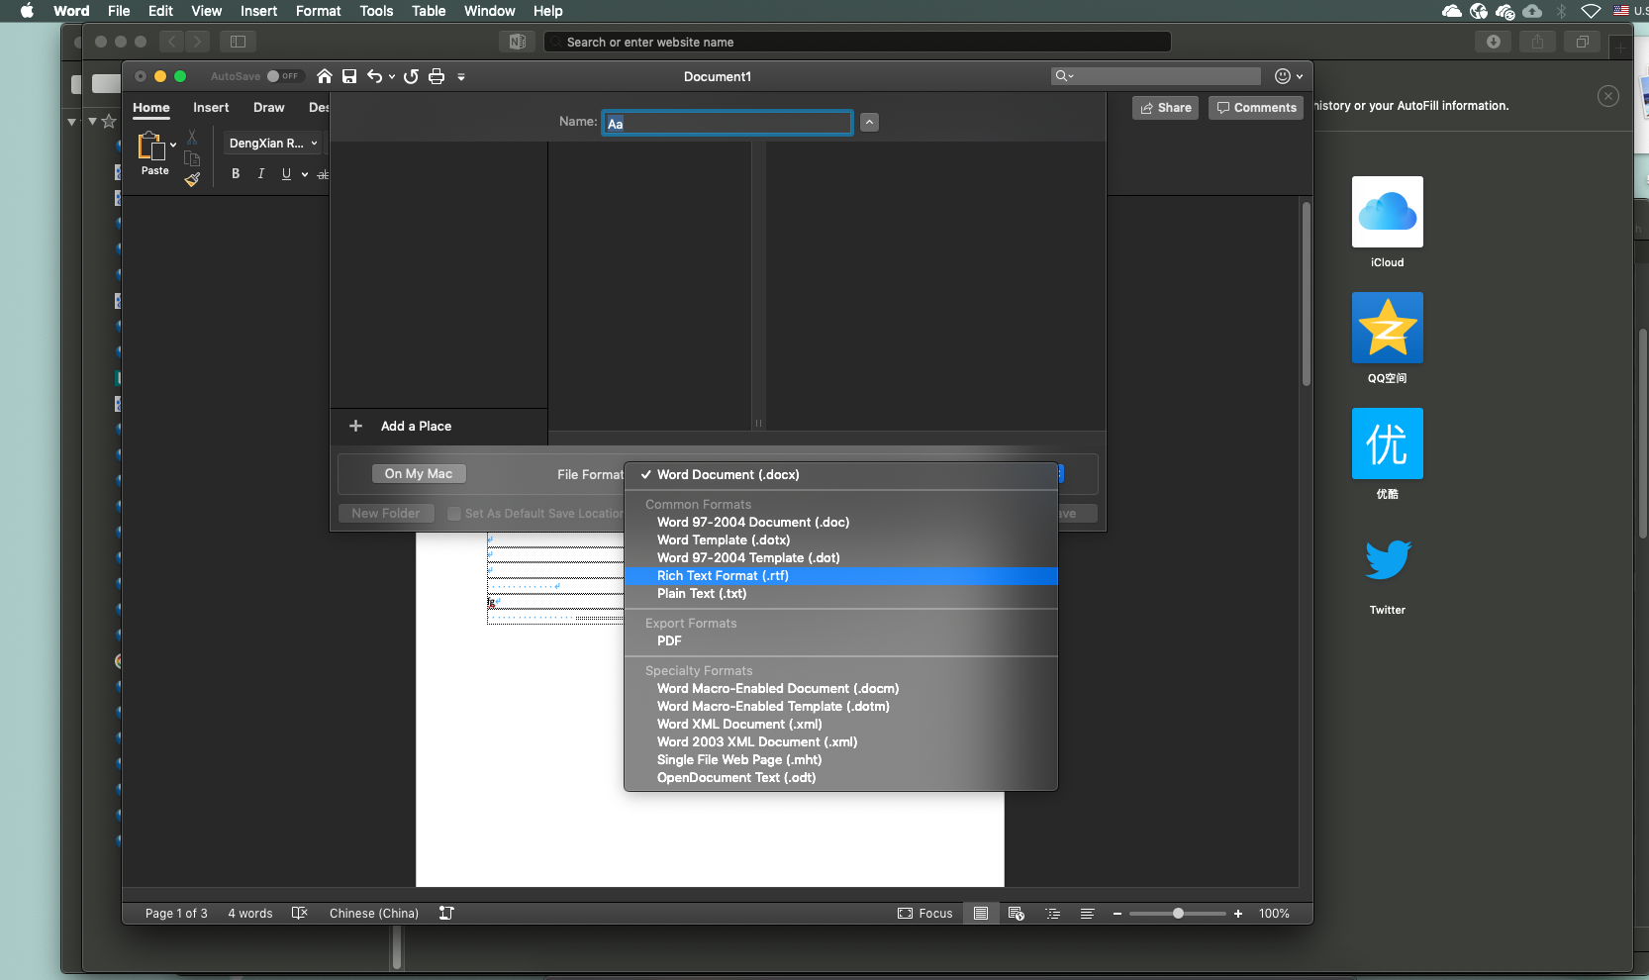1649x980 pixels.
Task: Click the zoom slider handle
Action: [x=1178, y=914]
